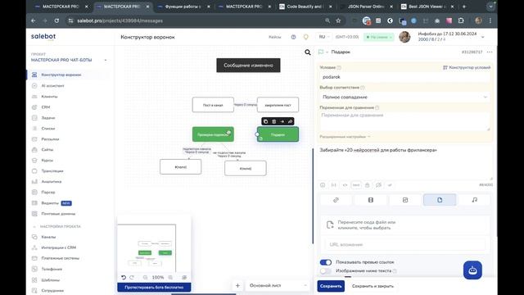Viewport: 524px width, 295px height.
Task: Click URL вложения input field
Action: click(x=404, y=244)
